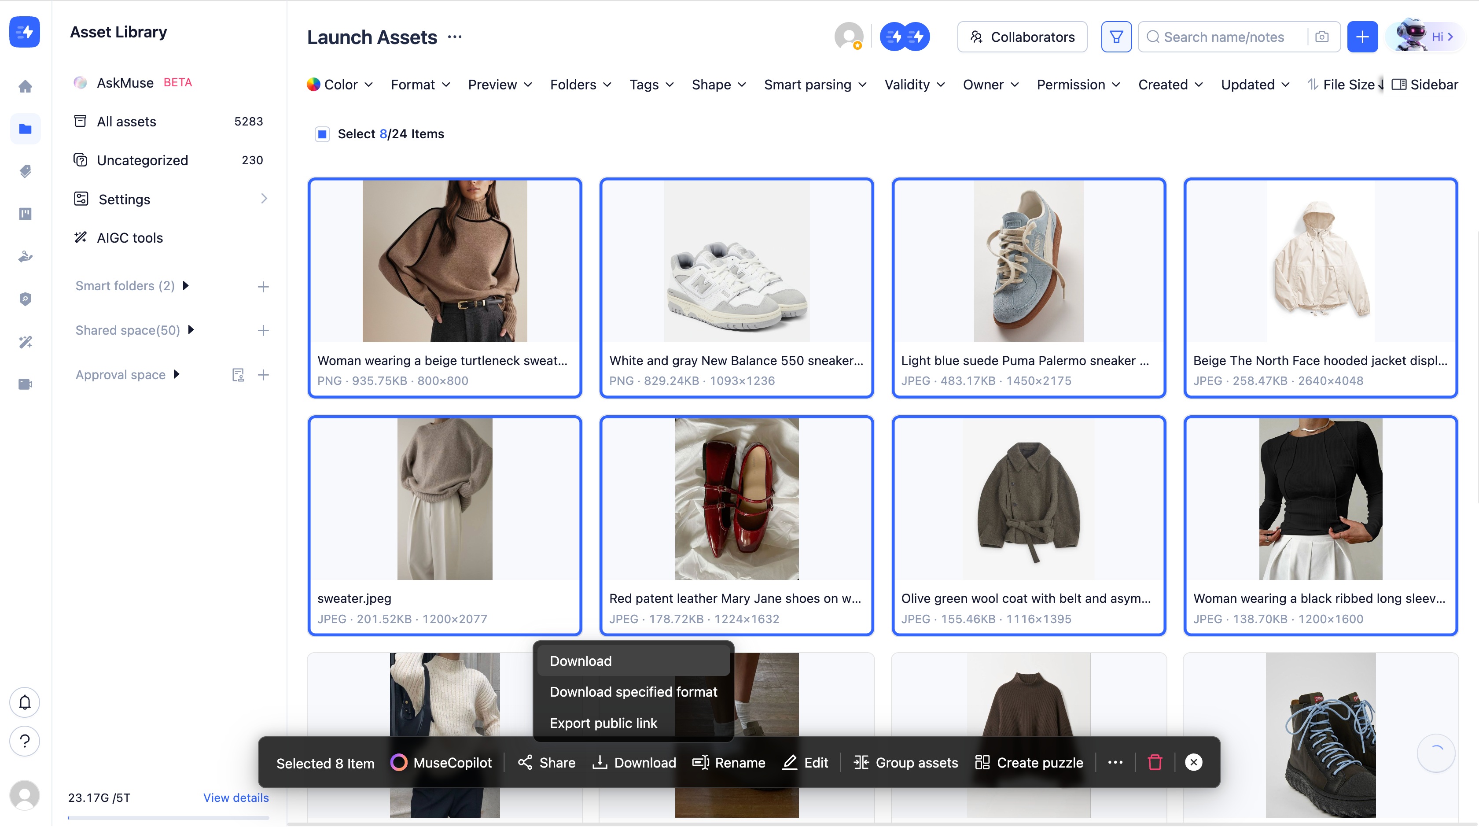Click the camera image-search icon
The image size is (1479, 827).
(1322, 37)
